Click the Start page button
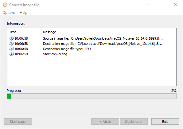183x129 pixels. coord(18,122)
